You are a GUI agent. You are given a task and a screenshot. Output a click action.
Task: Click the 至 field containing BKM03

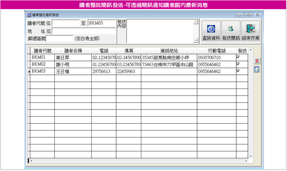click(x=101, y=23)
